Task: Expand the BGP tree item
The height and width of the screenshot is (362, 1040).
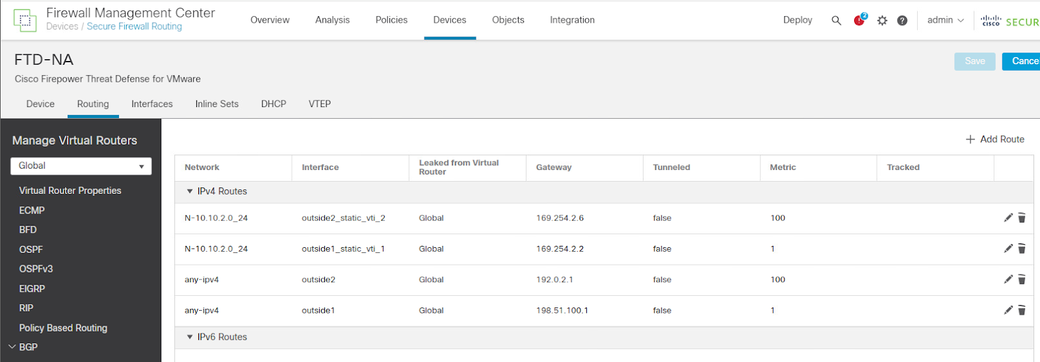Action: (12, 347)
